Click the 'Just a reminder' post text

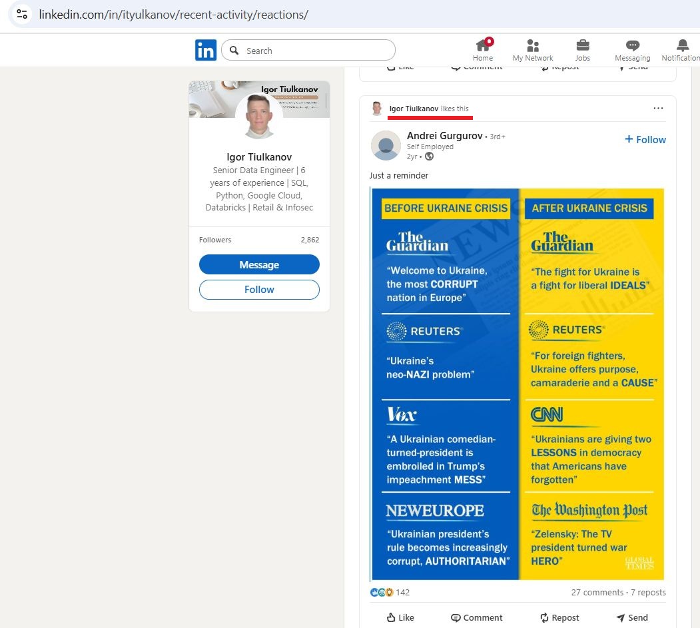click(399, 175)
